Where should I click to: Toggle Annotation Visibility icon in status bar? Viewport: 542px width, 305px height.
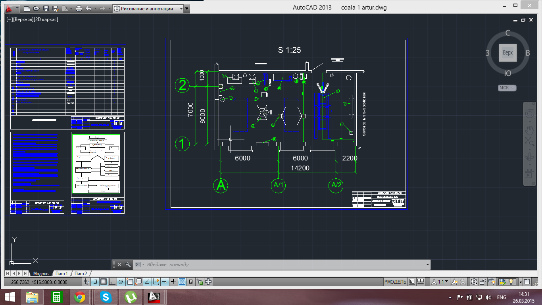point(455,282)
